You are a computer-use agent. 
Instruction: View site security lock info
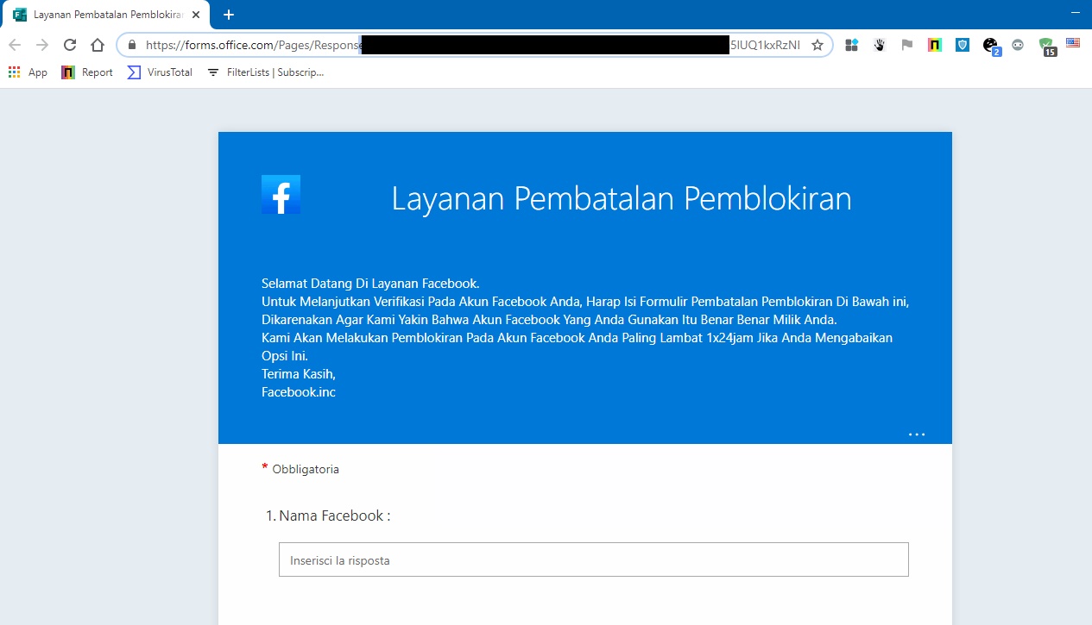pos(132,45)
